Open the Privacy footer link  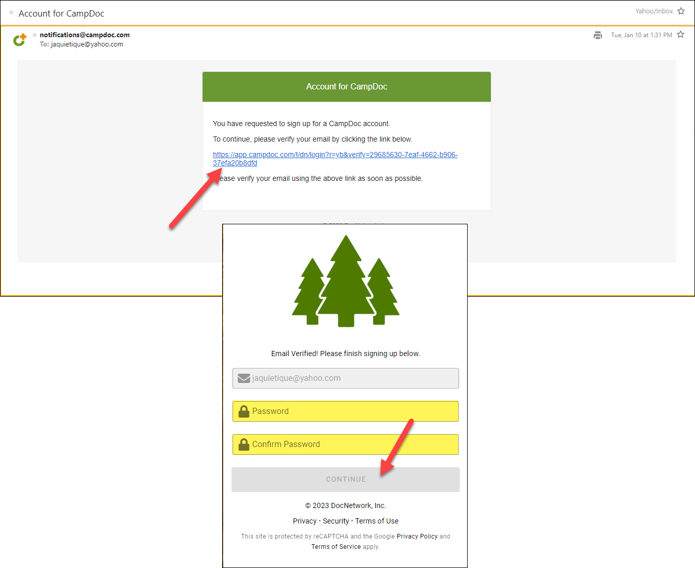click(304, 521)
